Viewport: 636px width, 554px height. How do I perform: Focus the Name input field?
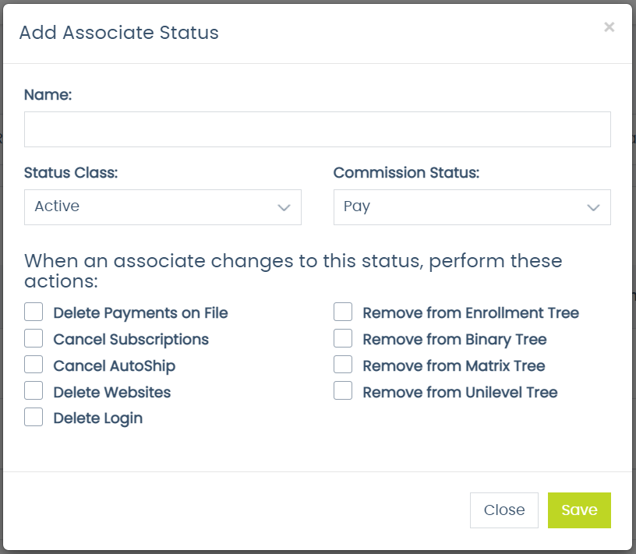pyautogui.click(x=316, y=129)
